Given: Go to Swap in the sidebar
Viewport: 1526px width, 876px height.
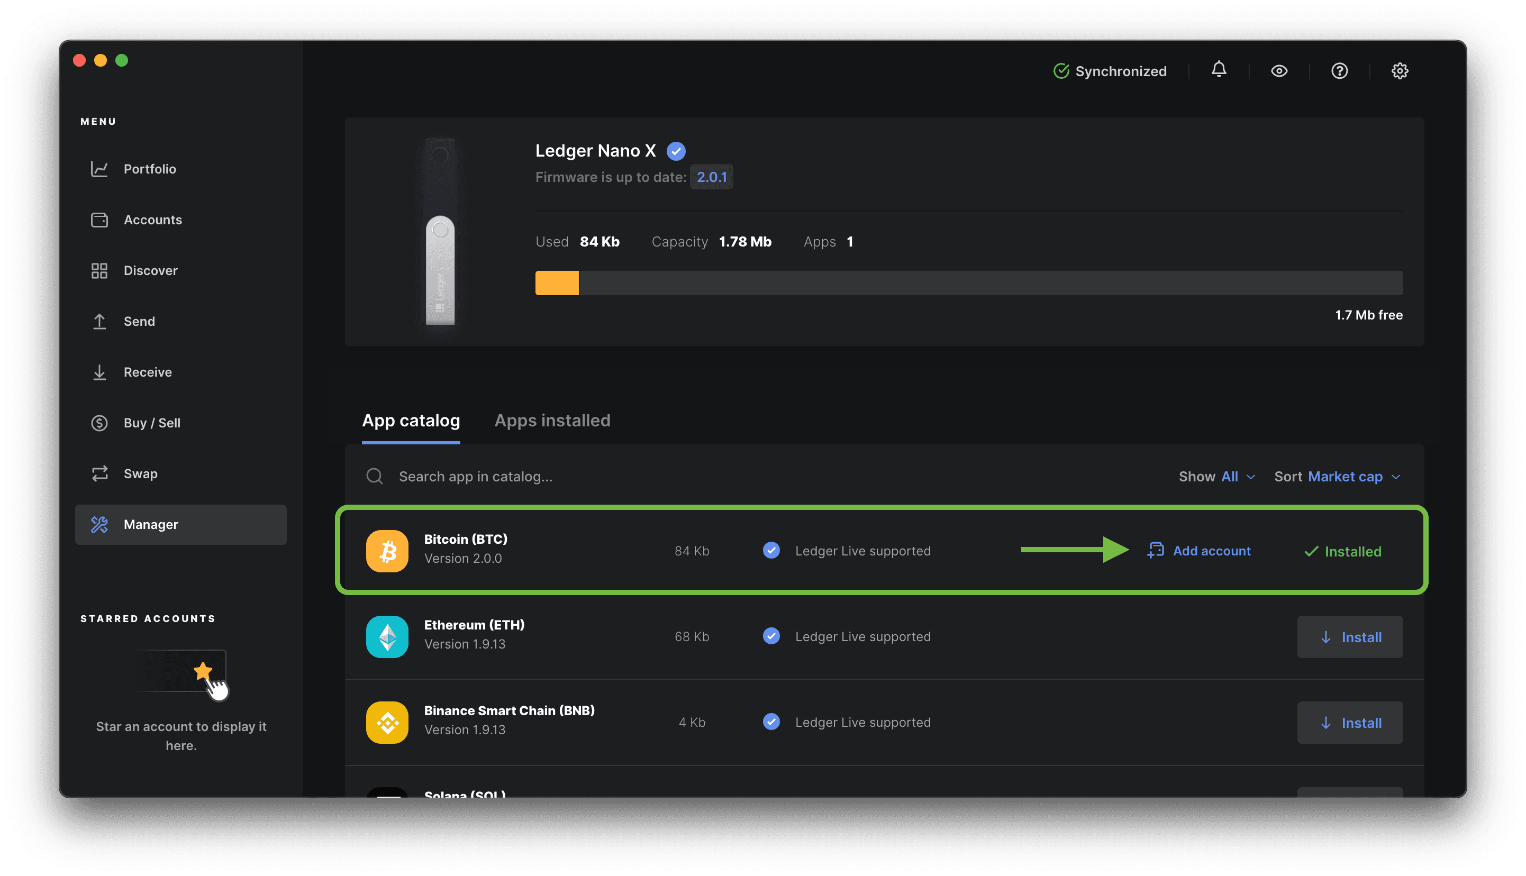Looking at the screenshot, I should pos(140,473).
